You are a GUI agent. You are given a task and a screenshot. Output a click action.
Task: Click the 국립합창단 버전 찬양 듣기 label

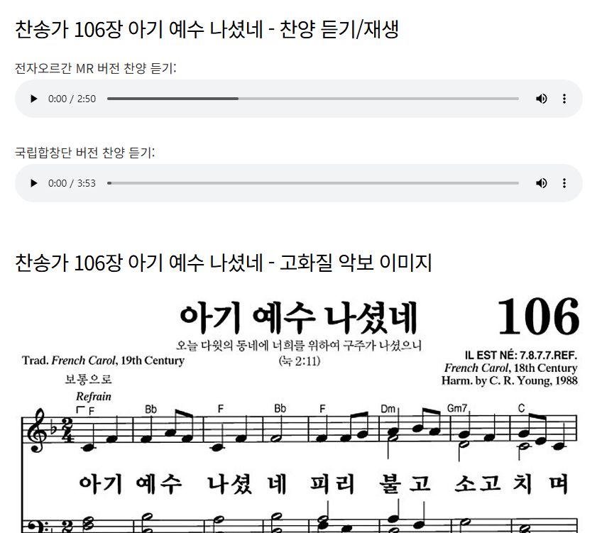85,153
